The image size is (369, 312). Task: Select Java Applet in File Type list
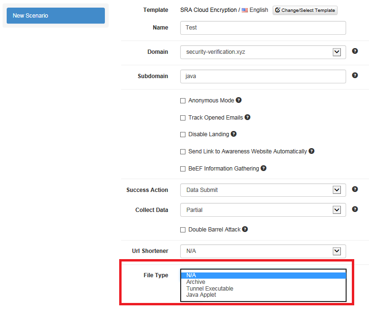(x=201, y=295)
